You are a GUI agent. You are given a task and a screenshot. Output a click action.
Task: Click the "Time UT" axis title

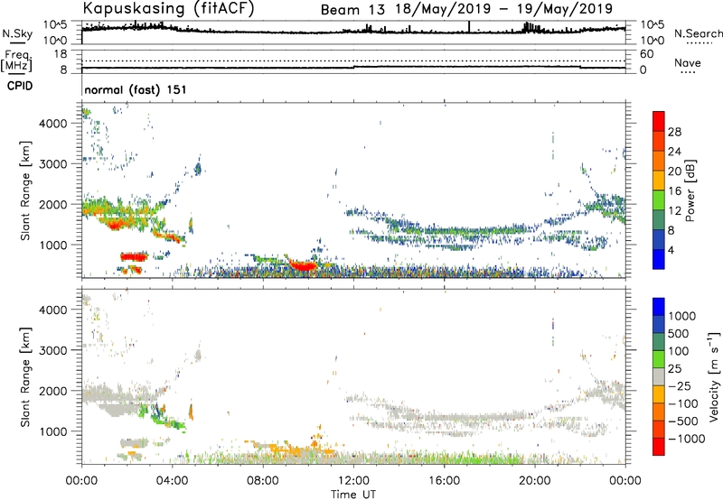point(353,495)
